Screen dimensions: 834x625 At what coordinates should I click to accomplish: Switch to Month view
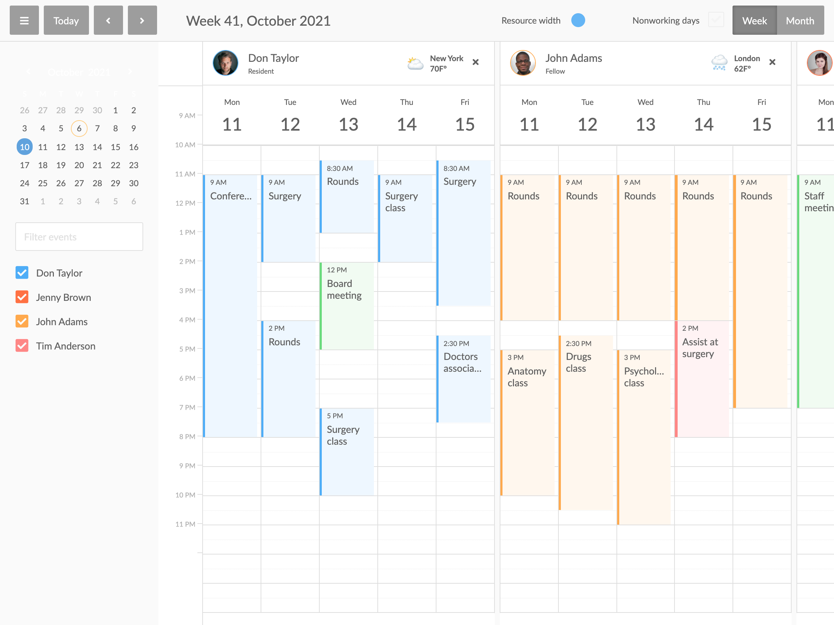pyautogui.click(x=800, y=20)
